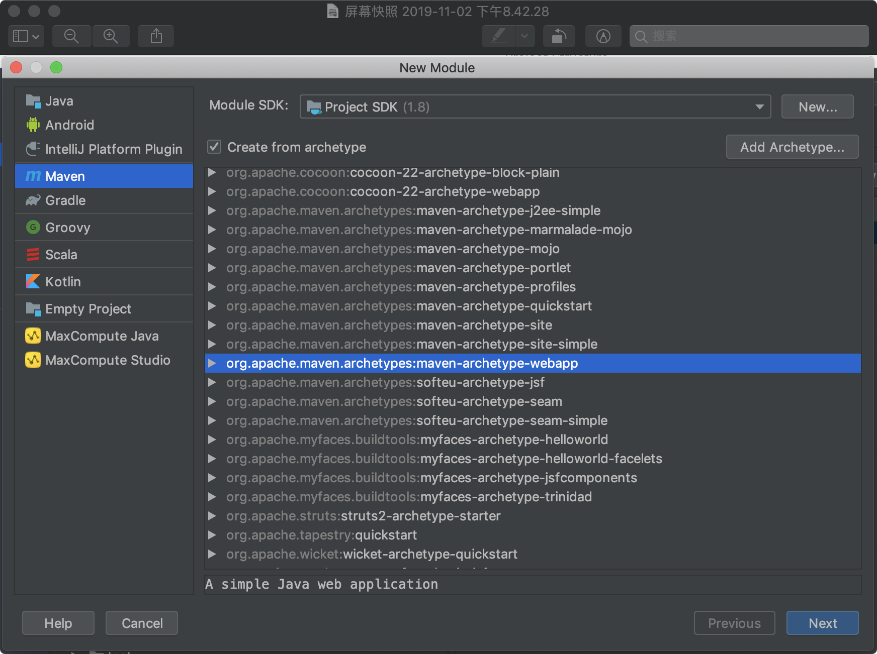This screenshot has height=654, width=877.
Task: Expand maven-archetype-marmalade-mojo node
Action: click(212, 230)
